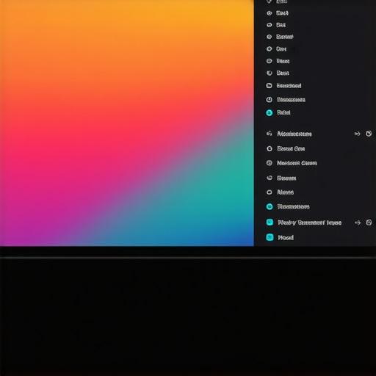Click the orange-to-blue gradient canvas
Image resolution: width=376 pixels, height=376 pixels.
(127, 123)
